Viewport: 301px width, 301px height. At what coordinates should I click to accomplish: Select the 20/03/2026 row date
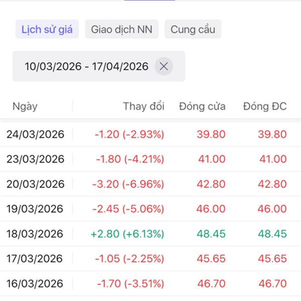point(36,184)
